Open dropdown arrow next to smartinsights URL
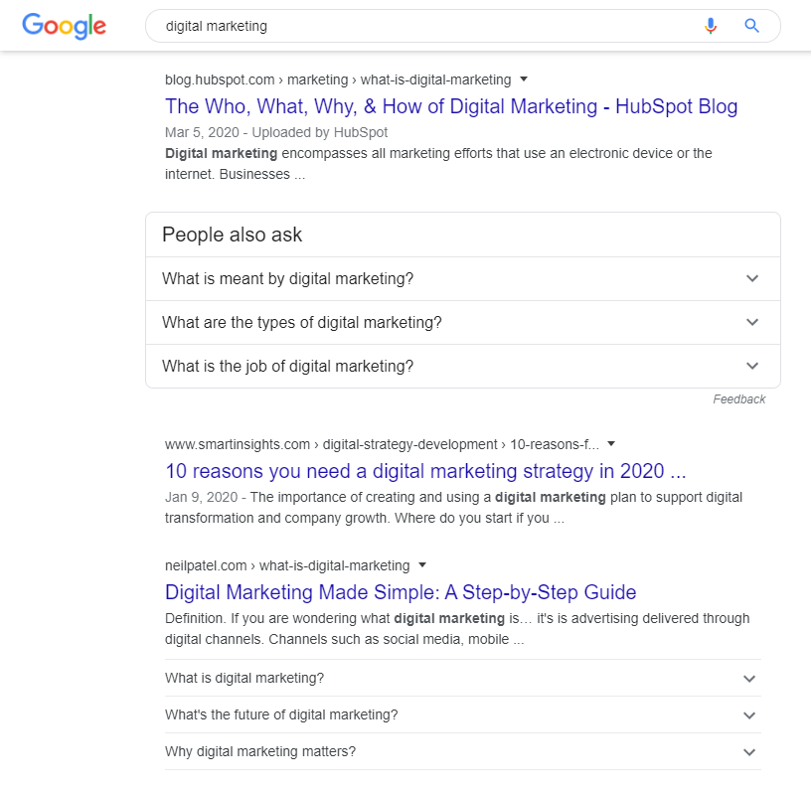 pyautogui.click(x=611, y=443)
